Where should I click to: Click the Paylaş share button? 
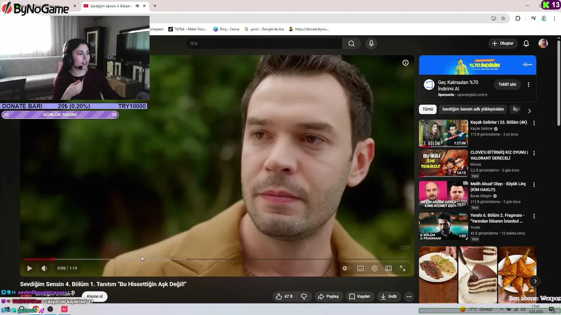pos(328,296)
